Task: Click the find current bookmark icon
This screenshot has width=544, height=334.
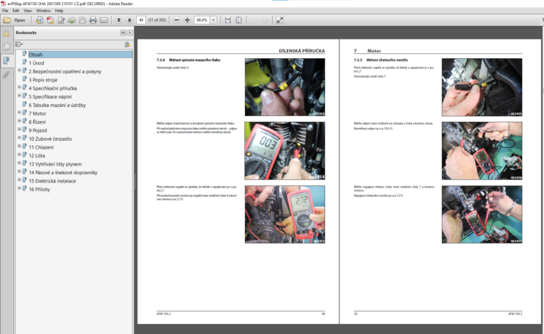Action: 127,45
